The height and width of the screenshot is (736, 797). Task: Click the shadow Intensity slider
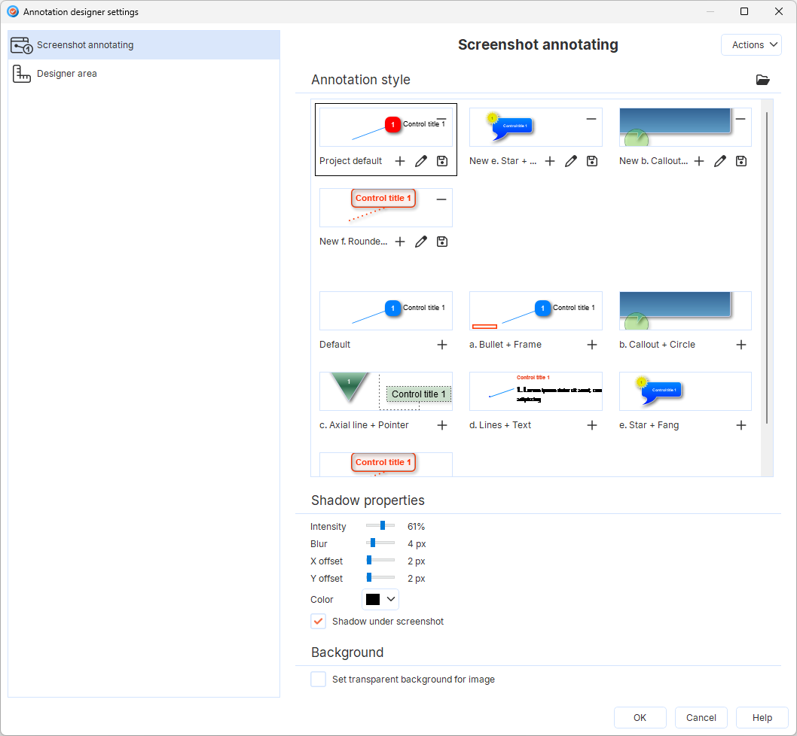click(380, 526)
